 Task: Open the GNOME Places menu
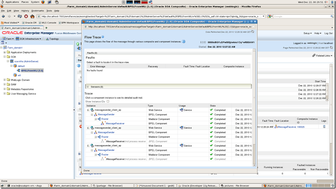click(25, 2)
